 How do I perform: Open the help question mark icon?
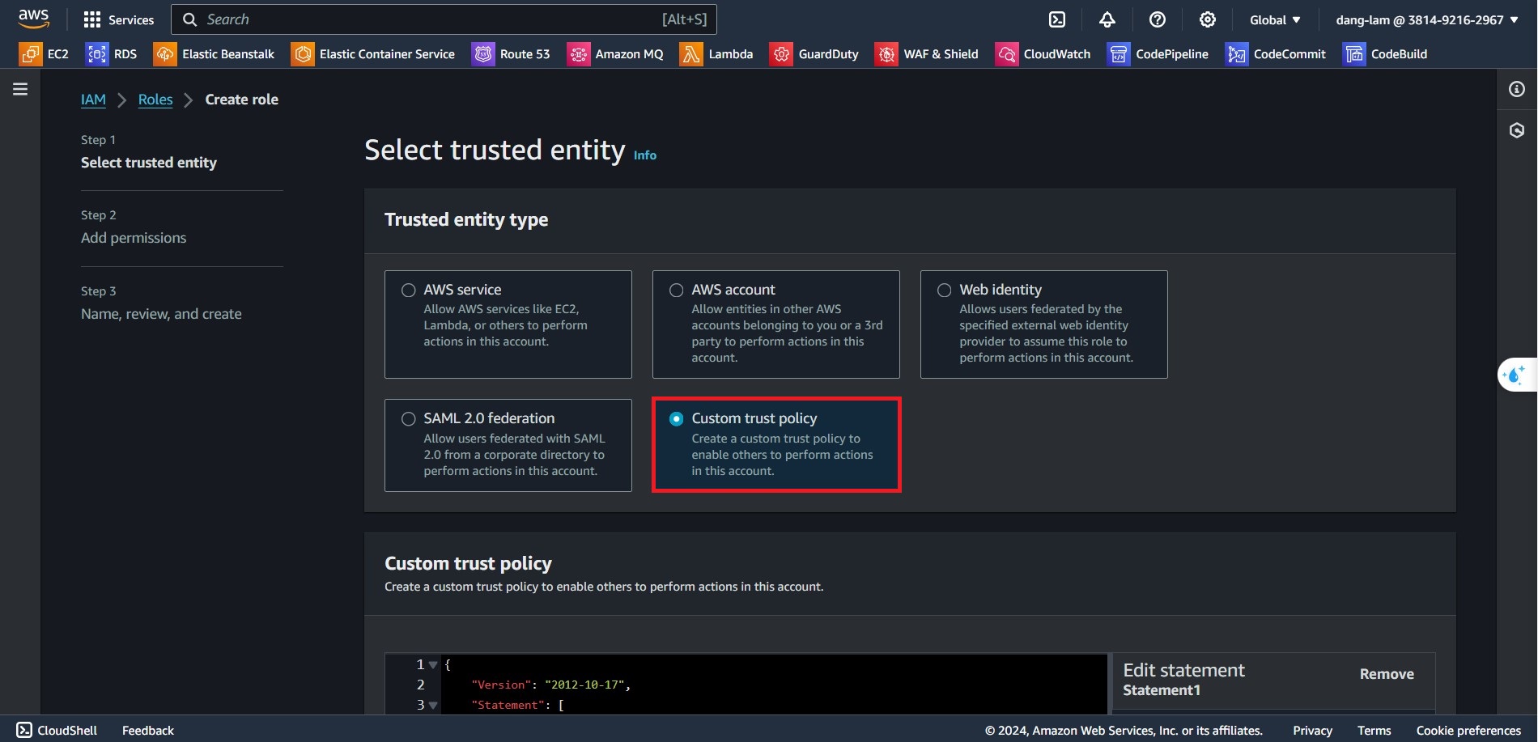(x=1158, y=19)
